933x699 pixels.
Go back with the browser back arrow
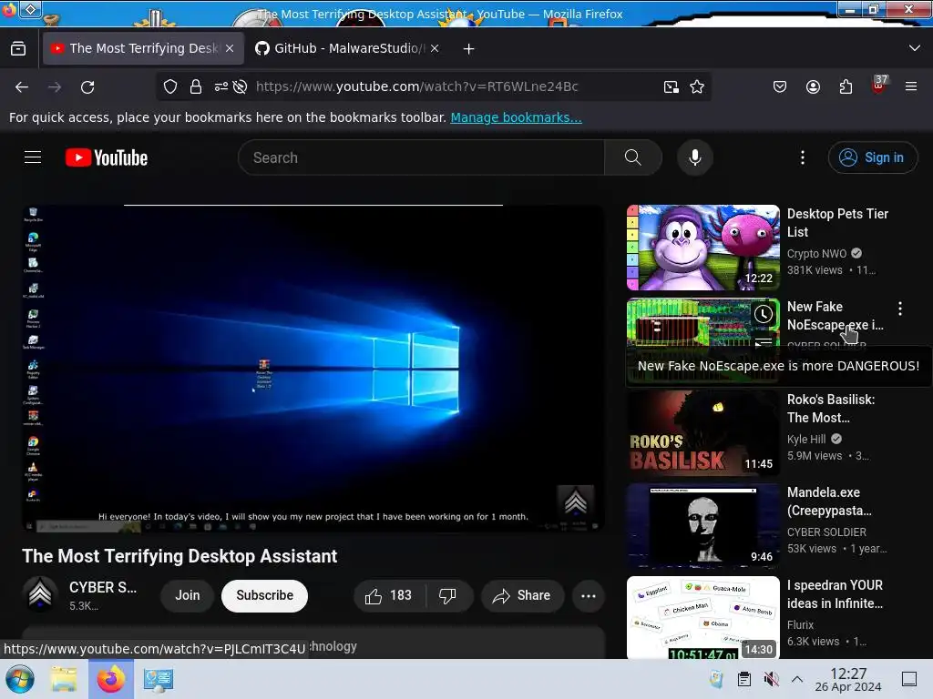[22, 87]
